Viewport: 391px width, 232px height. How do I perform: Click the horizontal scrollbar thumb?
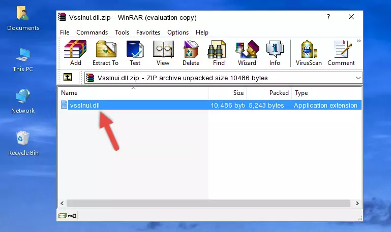(x=208, y=204)
